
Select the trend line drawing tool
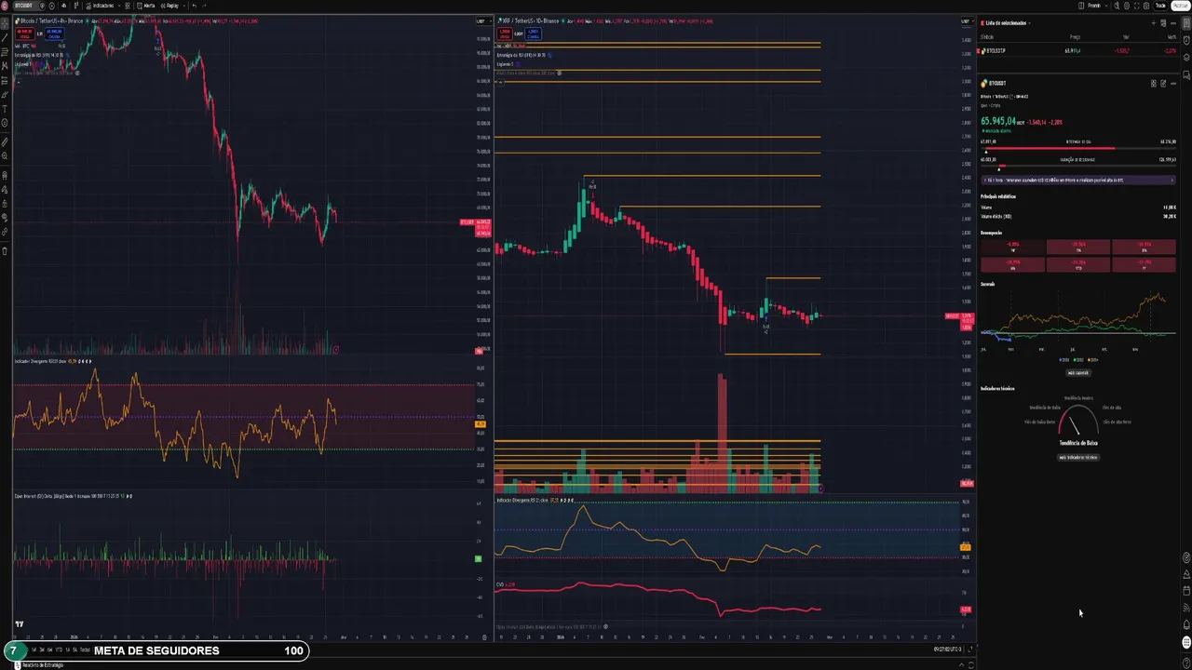(5, 37)
